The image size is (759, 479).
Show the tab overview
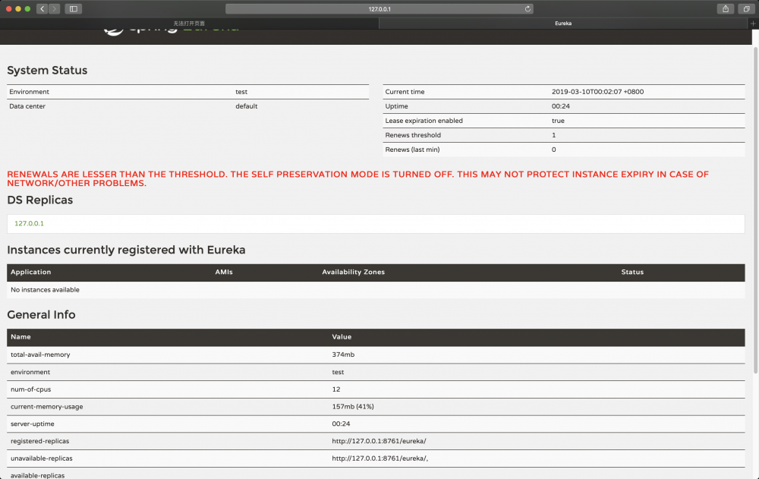[x=746, y=8]
